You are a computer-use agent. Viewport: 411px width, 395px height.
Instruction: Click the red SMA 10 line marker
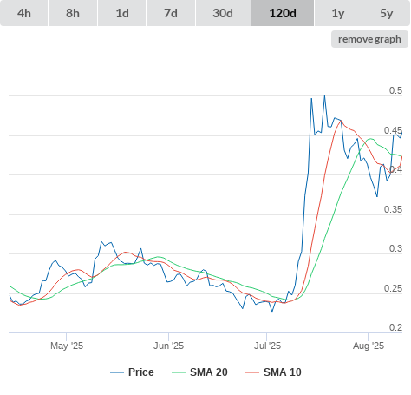click(x=252, y=372)
